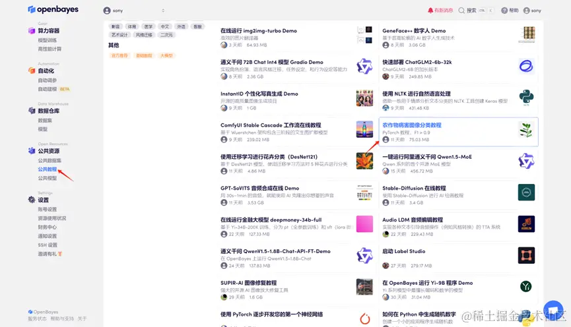Toggle the 二次元 filter tag

pyautogui.click(x=166, y=35)
